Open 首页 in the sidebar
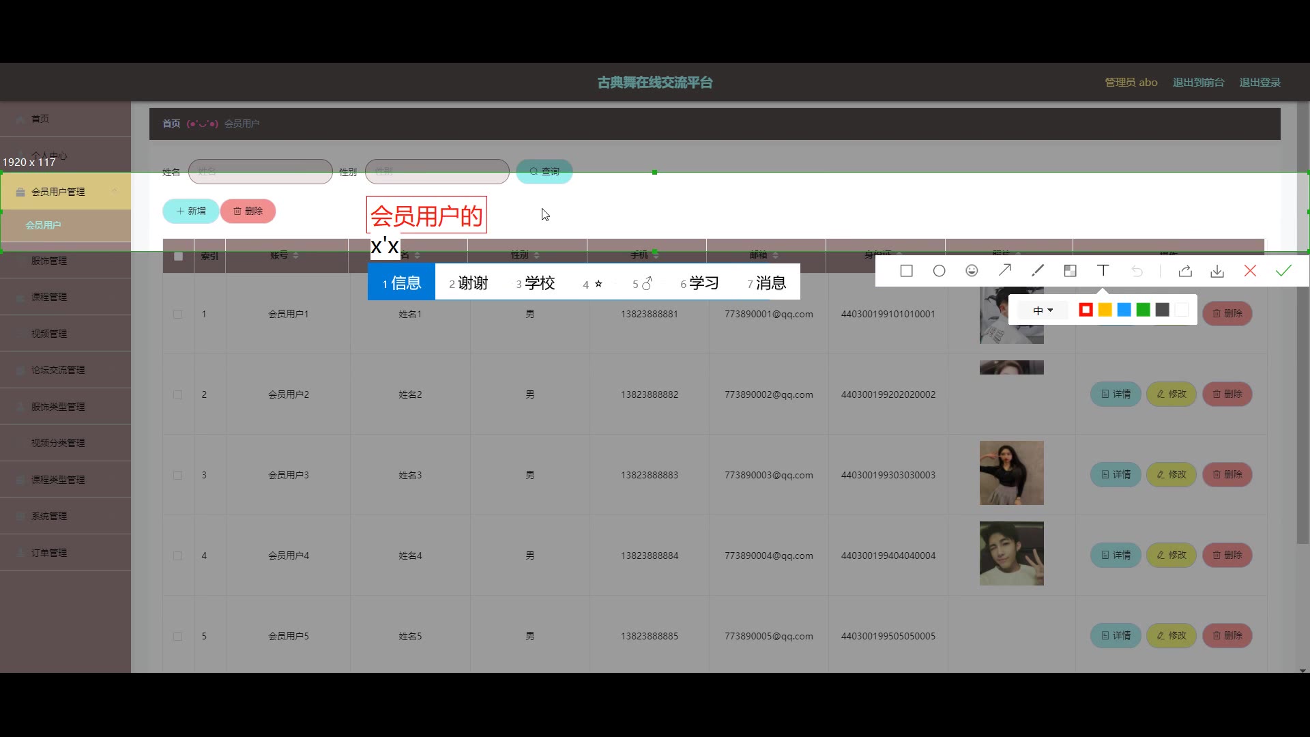 click(x=65, y=119)
